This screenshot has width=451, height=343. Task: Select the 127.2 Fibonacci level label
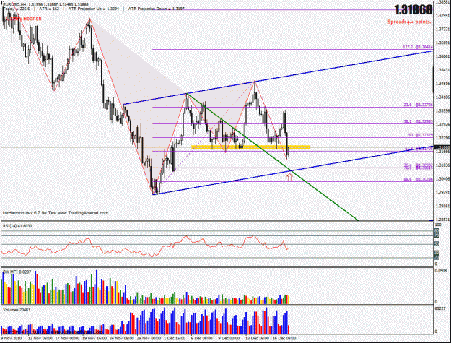pyautogui.click(x=417, y=47)
